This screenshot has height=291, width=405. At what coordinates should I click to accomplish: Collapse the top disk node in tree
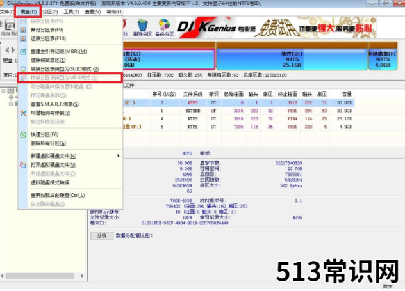click(x=3, y=91)
